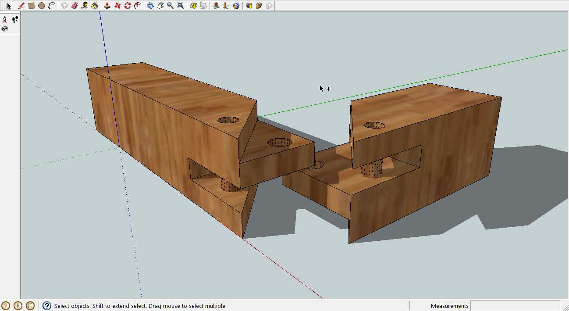The width and height of the screenshot is (569, 311).
Task: Select the Walk footprints tool
Action: pos(15,19)
